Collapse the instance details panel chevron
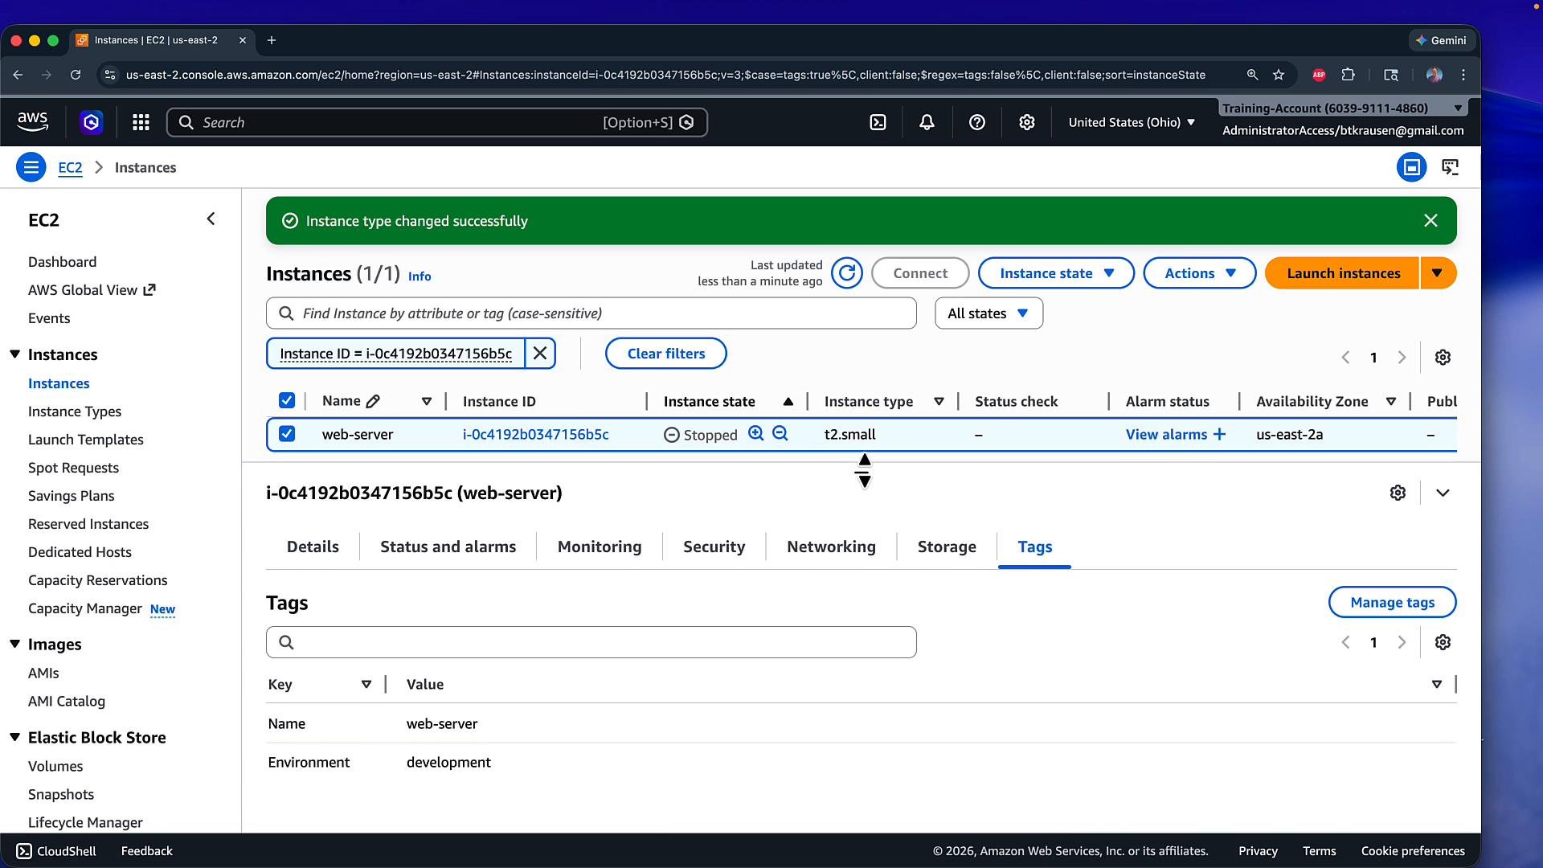This screenshot has height=868, width=1543. pos(1443,493)
